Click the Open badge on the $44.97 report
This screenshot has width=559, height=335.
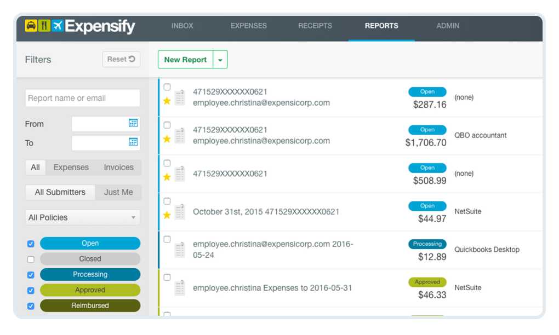(x=427, y=206)
